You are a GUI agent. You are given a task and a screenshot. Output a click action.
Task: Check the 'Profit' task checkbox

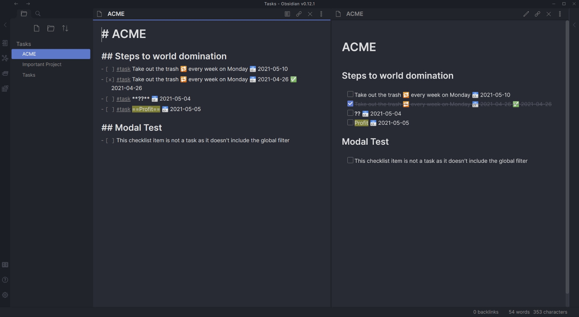click(350, 122)
